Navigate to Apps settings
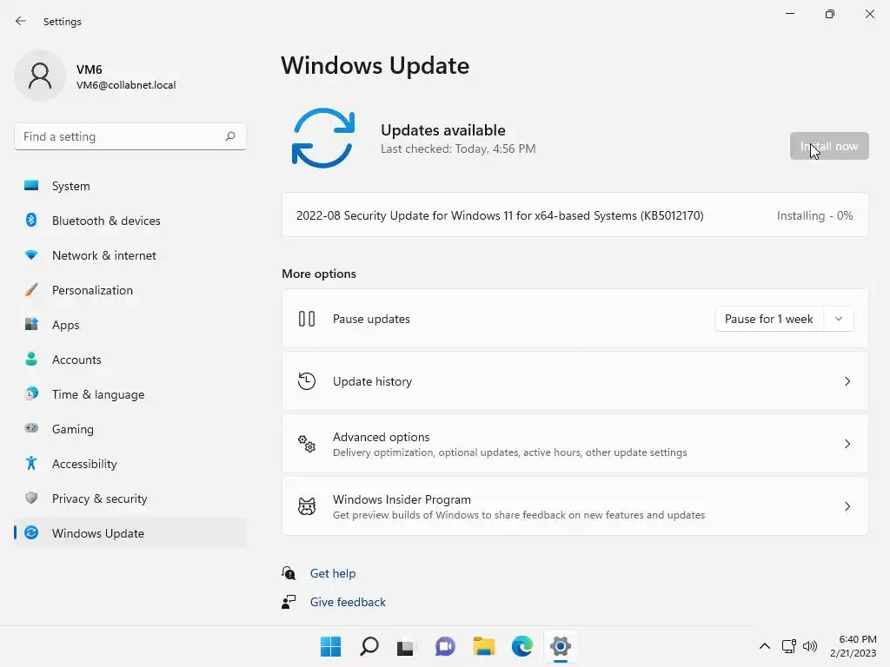Image resolution: width=890 pixels, height=667 pixels. pos(130,325)
